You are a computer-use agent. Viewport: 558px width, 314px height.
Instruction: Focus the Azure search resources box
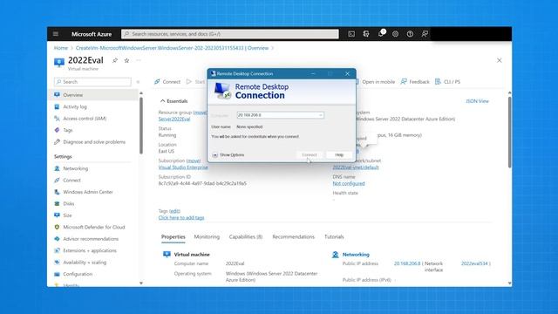click(x=230, y=34)
